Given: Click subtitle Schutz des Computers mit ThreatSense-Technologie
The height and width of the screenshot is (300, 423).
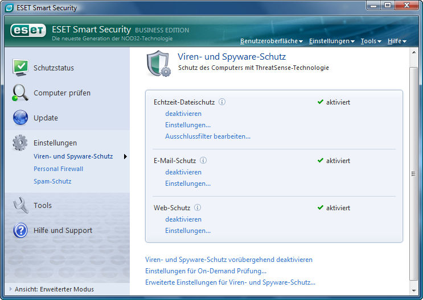Looking at the screenshot, I should (x=253, y=68).
